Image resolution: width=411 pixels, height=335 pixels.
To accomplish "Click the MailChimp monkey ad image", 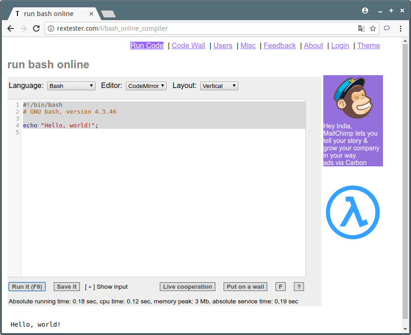I will [353, 99].
